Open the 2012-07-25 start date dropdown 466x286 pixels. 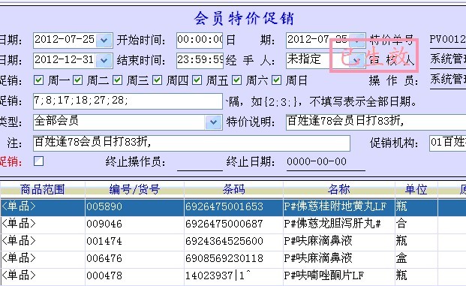(104, 40)
